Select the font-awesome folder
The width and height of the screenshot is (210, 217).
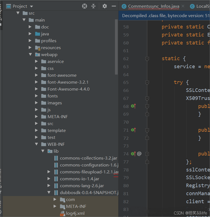[x=62, y=75]
